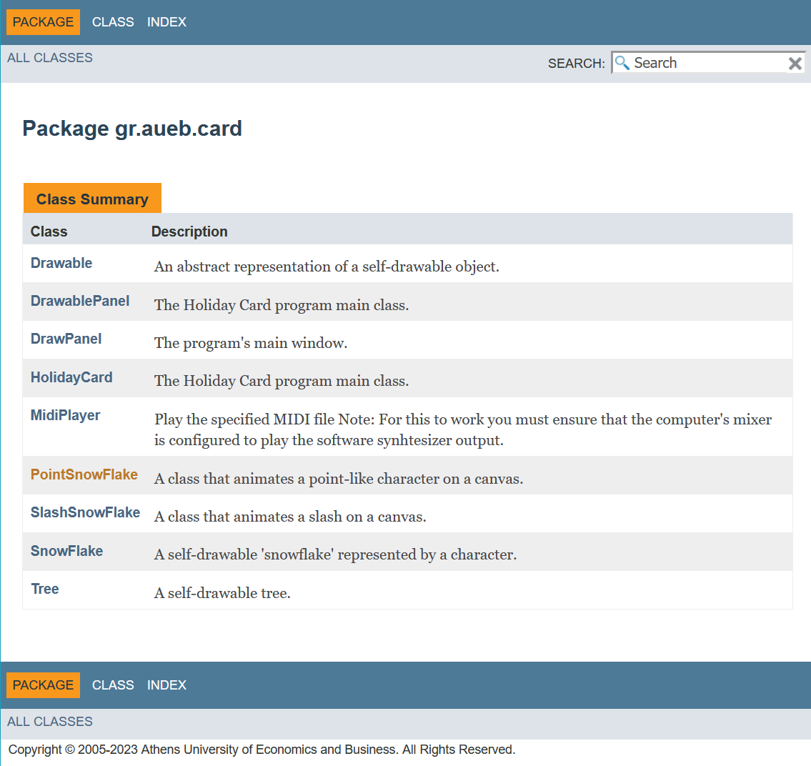This screenshot has width=811, height=766.
Task: Click the magnifying glass search icon
Action: click(622, 63)
